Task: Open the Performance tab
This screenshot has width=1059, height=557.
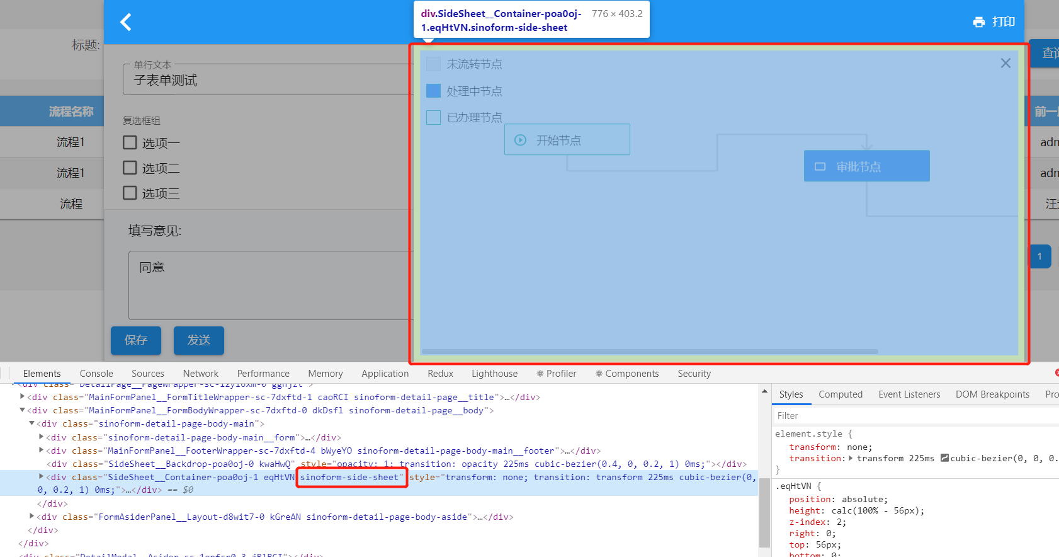Action: 263,374
